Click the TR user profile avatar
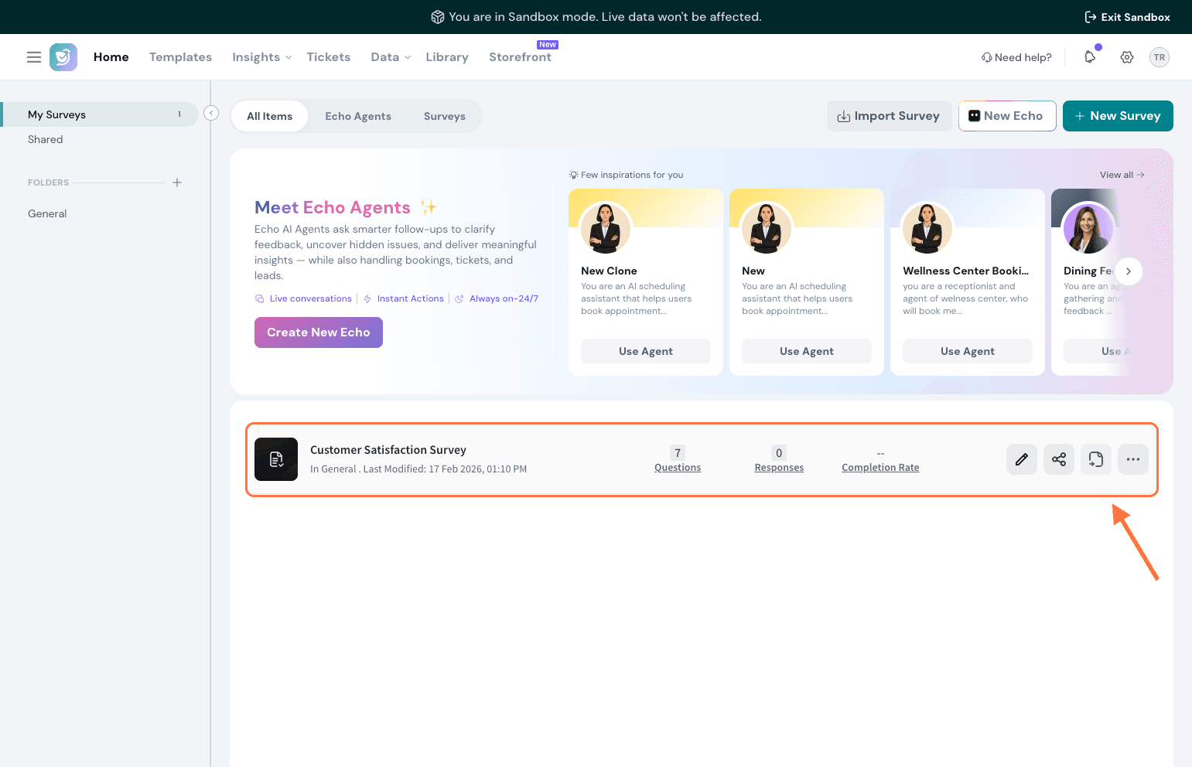 click(x=1159, y=57)
